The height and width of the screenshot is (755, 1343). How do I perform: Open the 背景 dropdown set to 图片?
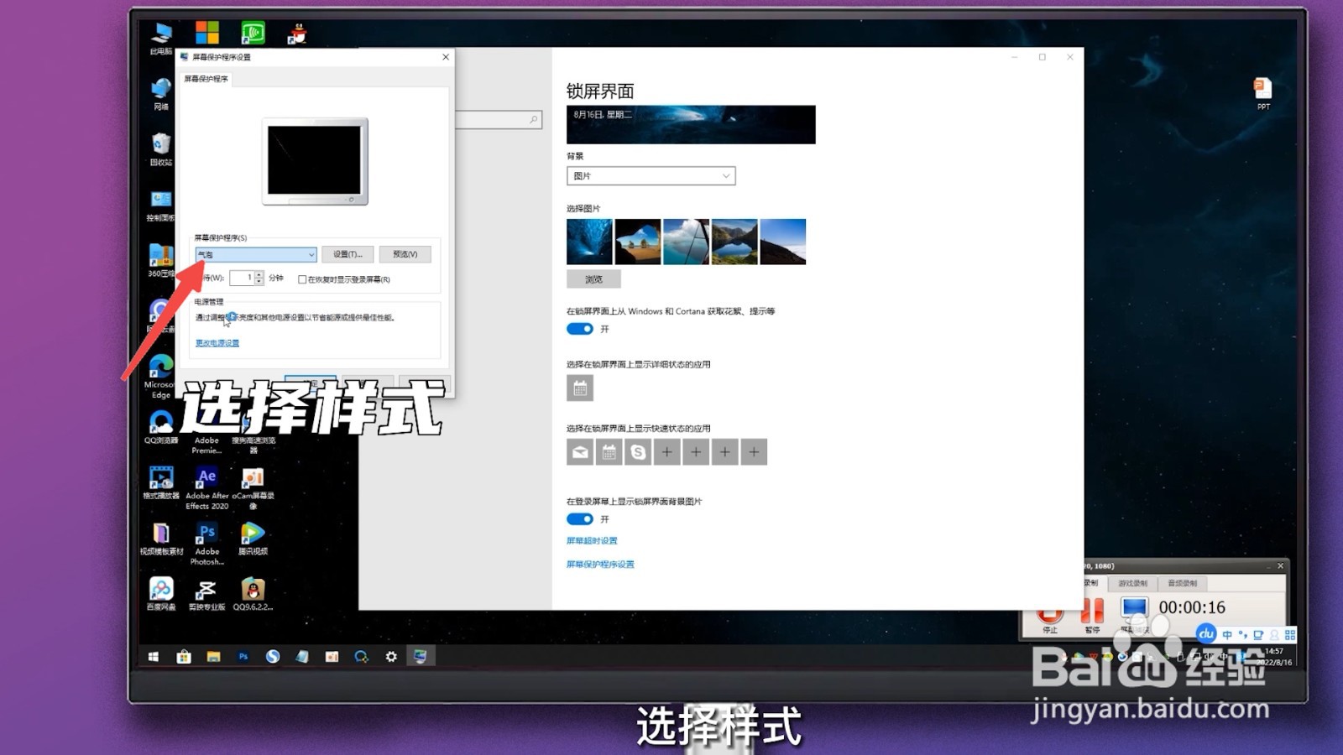[651, 175]
